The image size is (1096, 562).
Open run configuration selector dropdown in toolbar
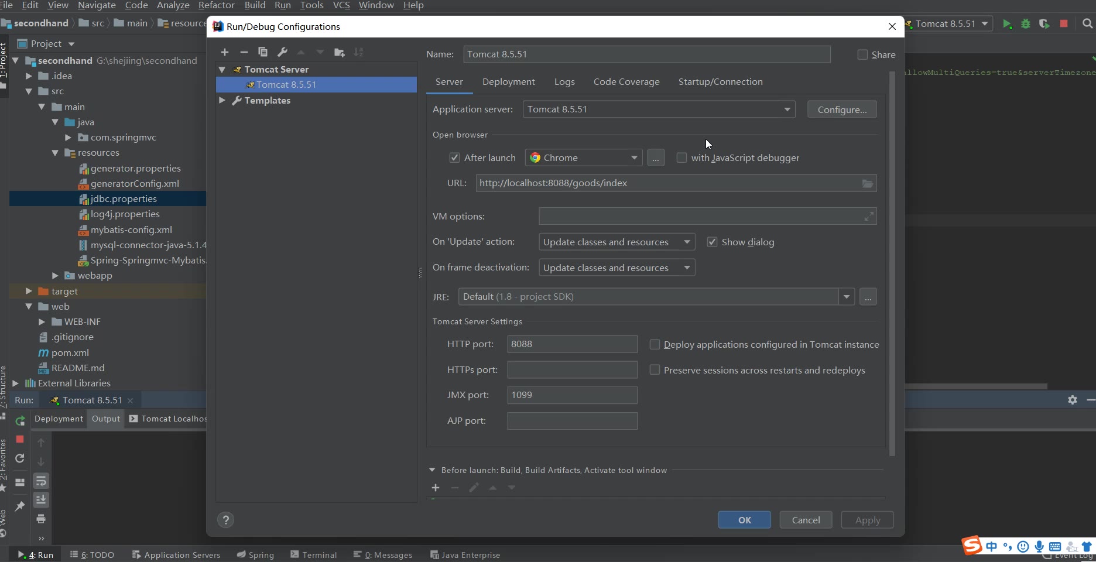(x=948, y=24)
